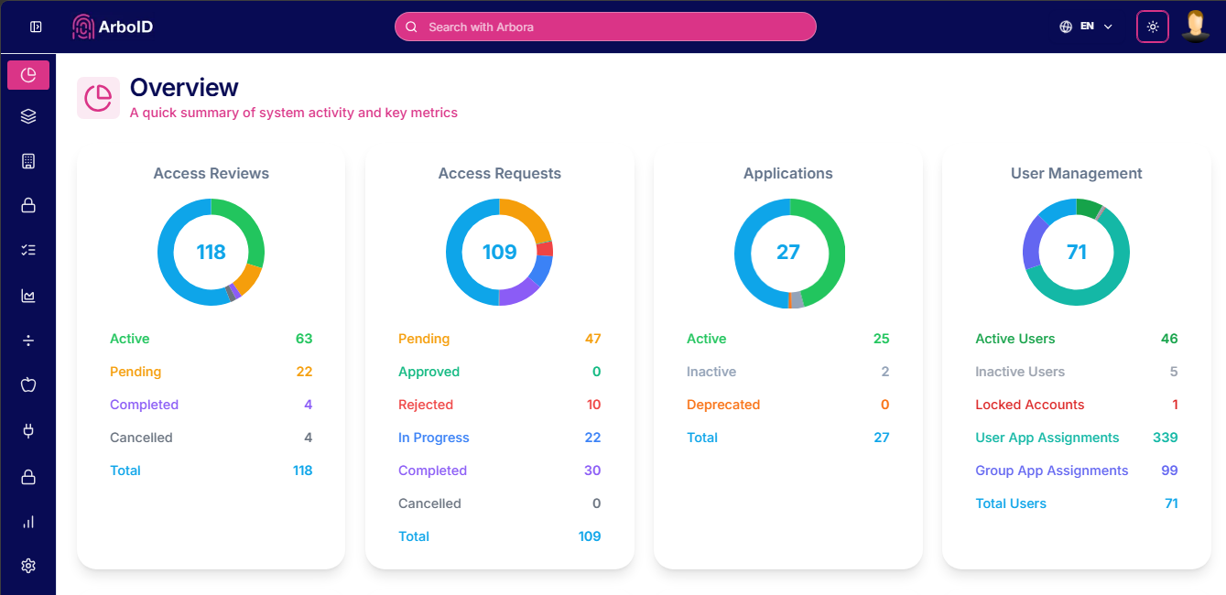Open the EN language dropdown
The width and height of the screenshot is (1226, 595).
[x=1086, y=27]
